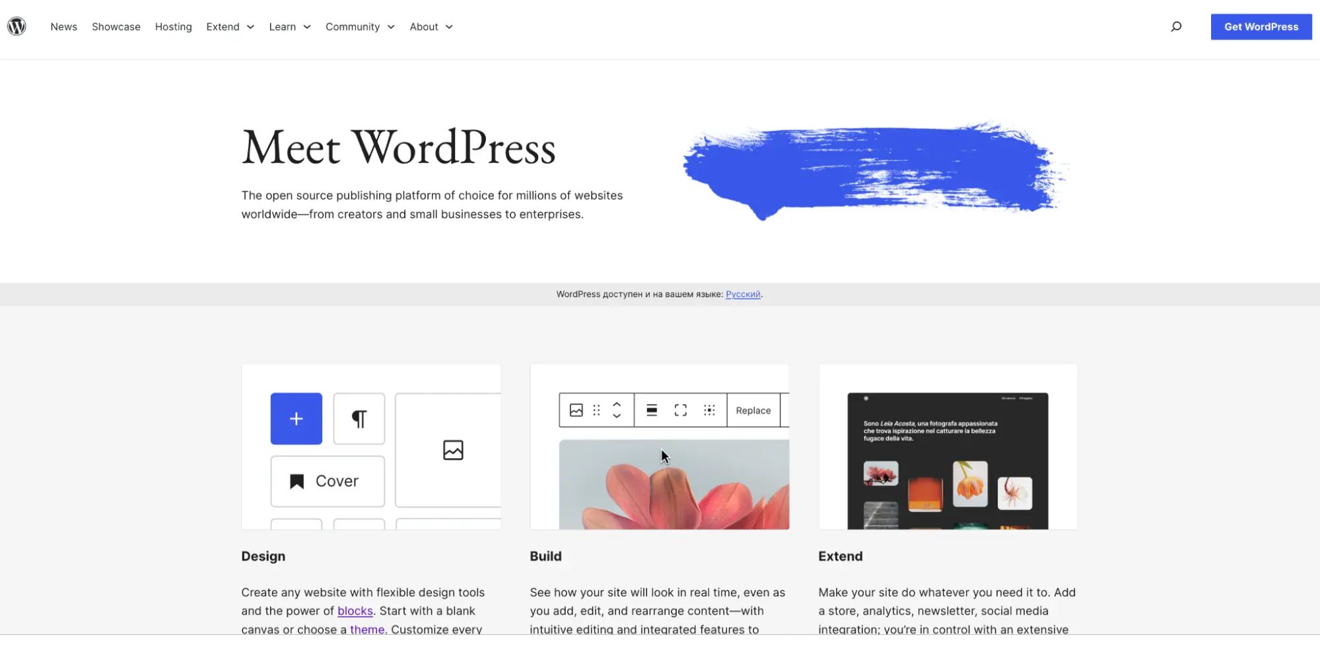
Task: Click the full-screen brackets icon
Action: [681, 410]
